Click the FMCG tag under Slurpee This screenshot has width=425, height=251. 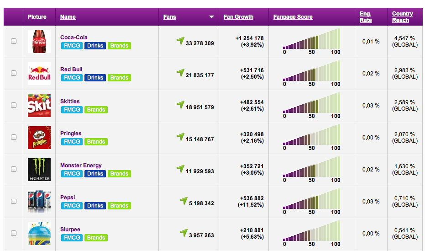(x=72, y=238)
